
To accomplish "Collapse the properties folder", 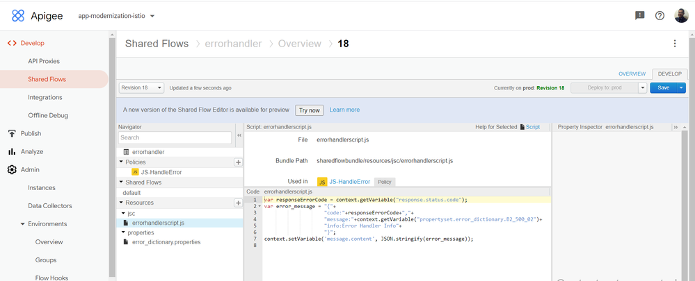I will (x=124, y=232).
